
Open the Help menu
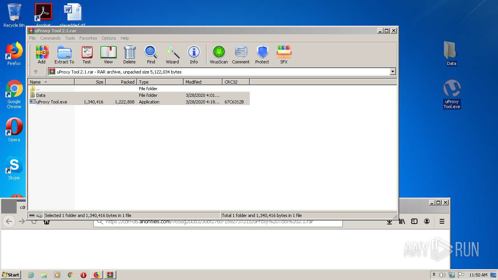[x=125, y=38]
